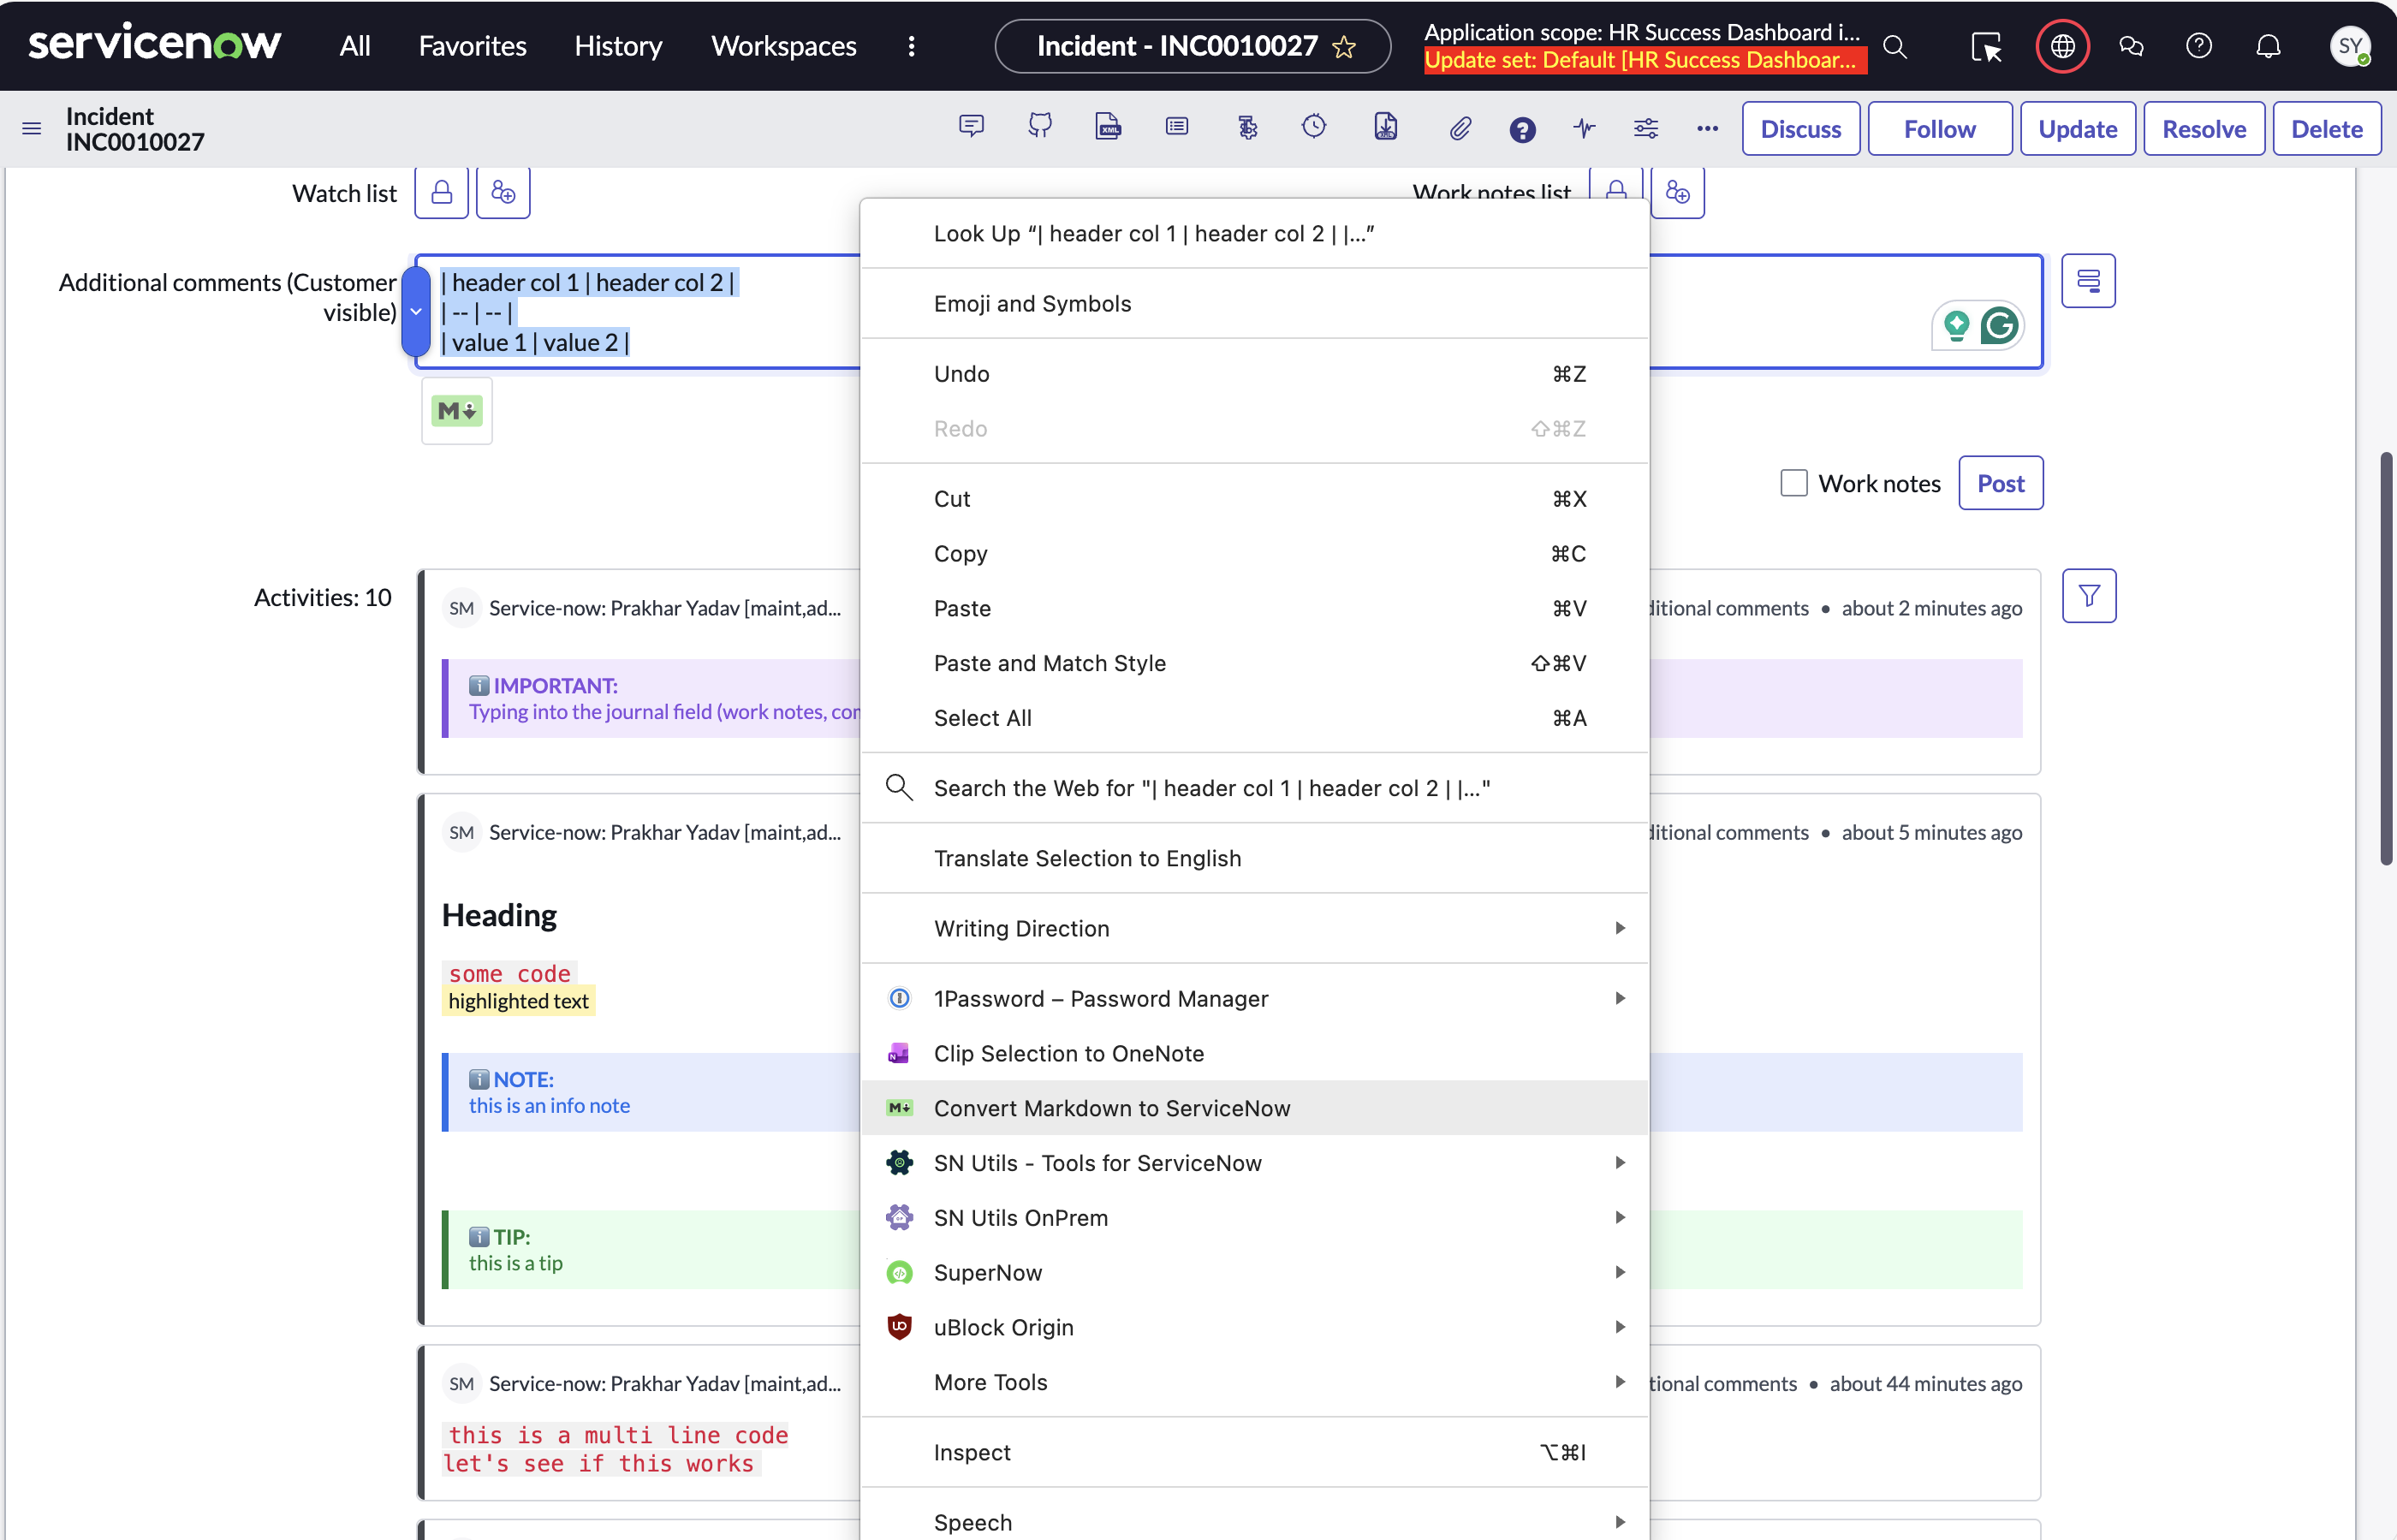Toggle the lock icon next to Work notes list
Viewport: 2397px width, 1540px height.
(1616, 188)
